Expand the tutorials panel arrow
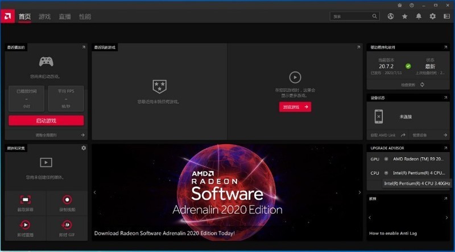455x252 pixels. [x=445, y=199]
